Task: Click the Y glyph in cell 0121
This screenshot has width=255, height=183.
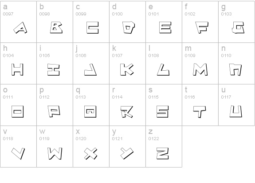Action: 127,153
